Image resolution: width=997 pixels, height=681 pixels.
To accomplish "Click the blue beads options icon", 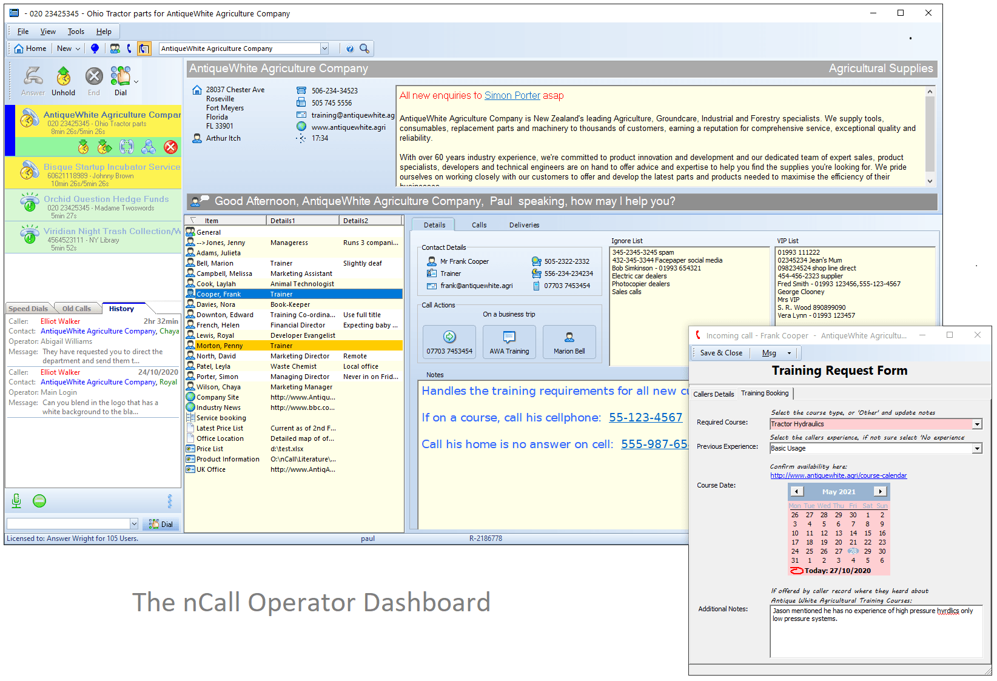I will (x=170, y=501).
